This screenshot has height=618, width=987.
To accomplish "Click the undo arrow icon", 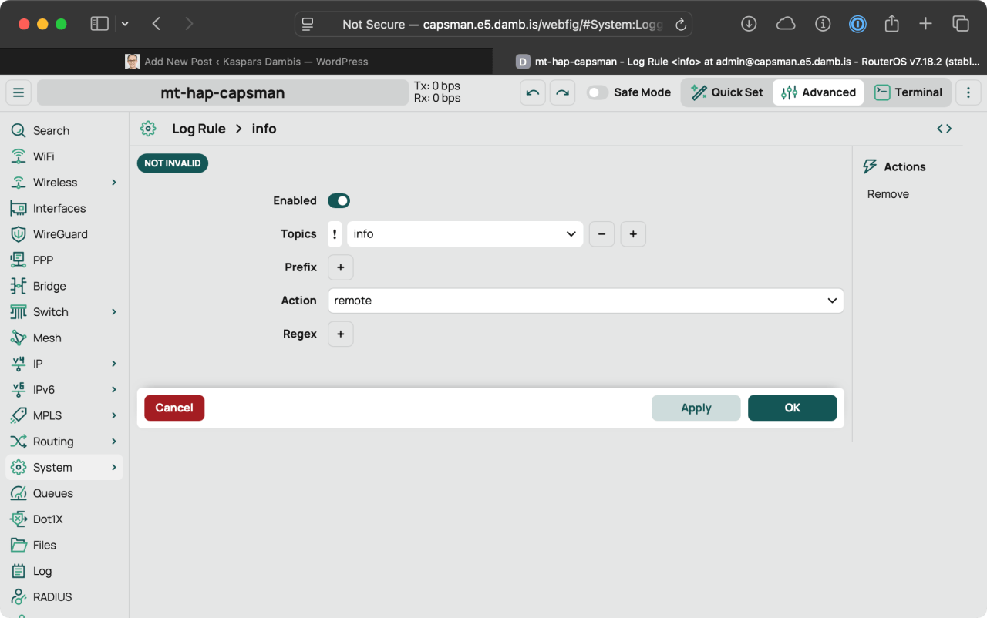I will tap(531, 92).
